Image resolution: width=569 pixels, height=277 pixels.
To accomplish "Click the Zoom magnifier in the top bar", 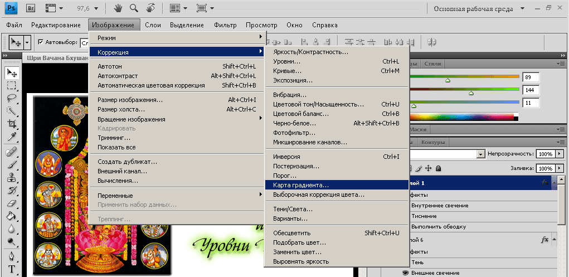I will [134, 8].
